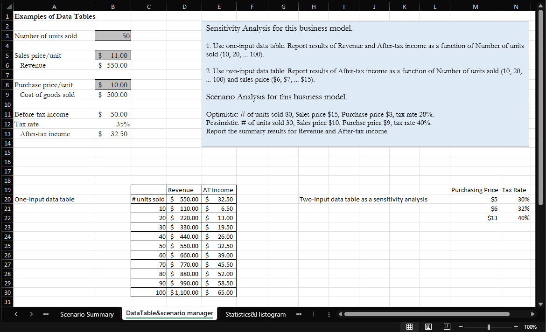Open Page Break Preview from status bar
This screenshot has width=546, height=332.
pyautogui.click(x=447, y=326)
